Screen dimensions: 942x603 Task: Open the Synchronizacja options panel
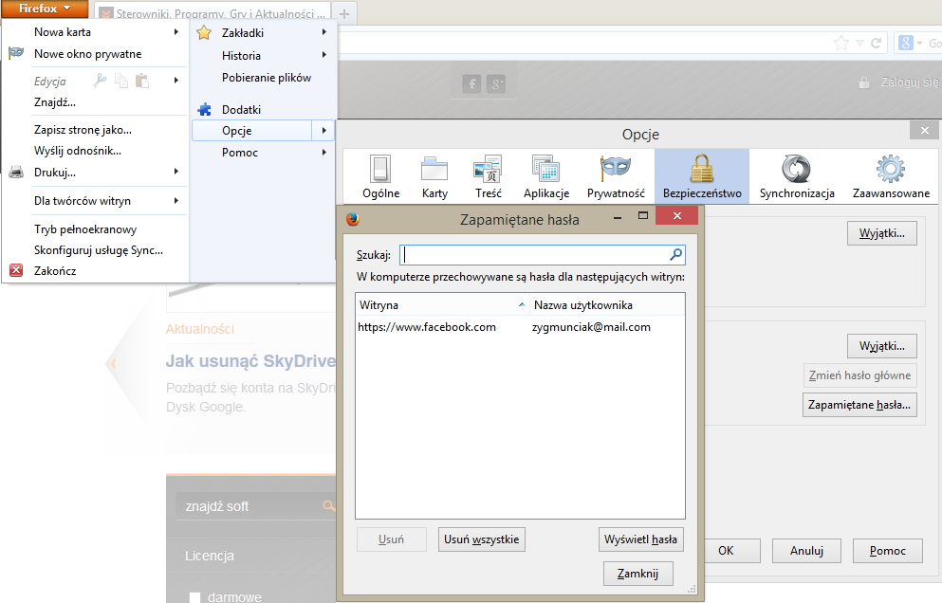pyautogui.click(x=797, y=176)
